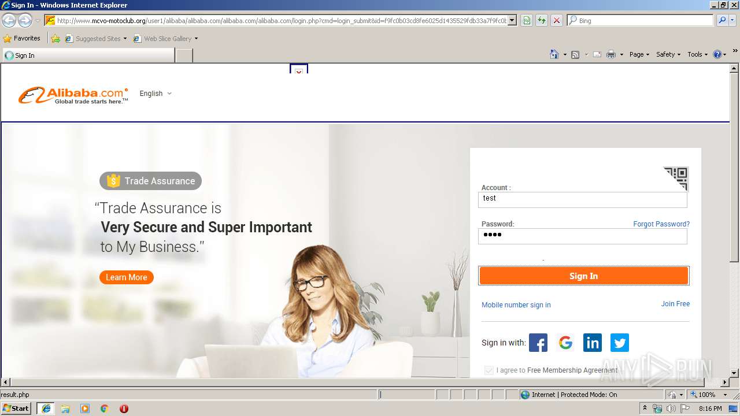Screen dimensions: 740x416
Task: Expand the address bar URL dropdown
Action: coord(512,20)
